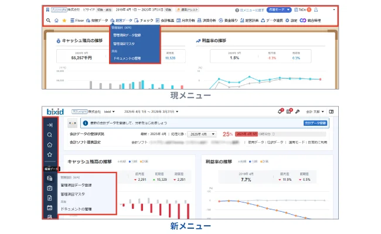Viewport: 381px width, 234px height.
Task: Open the 会計 太郎 user dropdown
Action: [315, 112]
